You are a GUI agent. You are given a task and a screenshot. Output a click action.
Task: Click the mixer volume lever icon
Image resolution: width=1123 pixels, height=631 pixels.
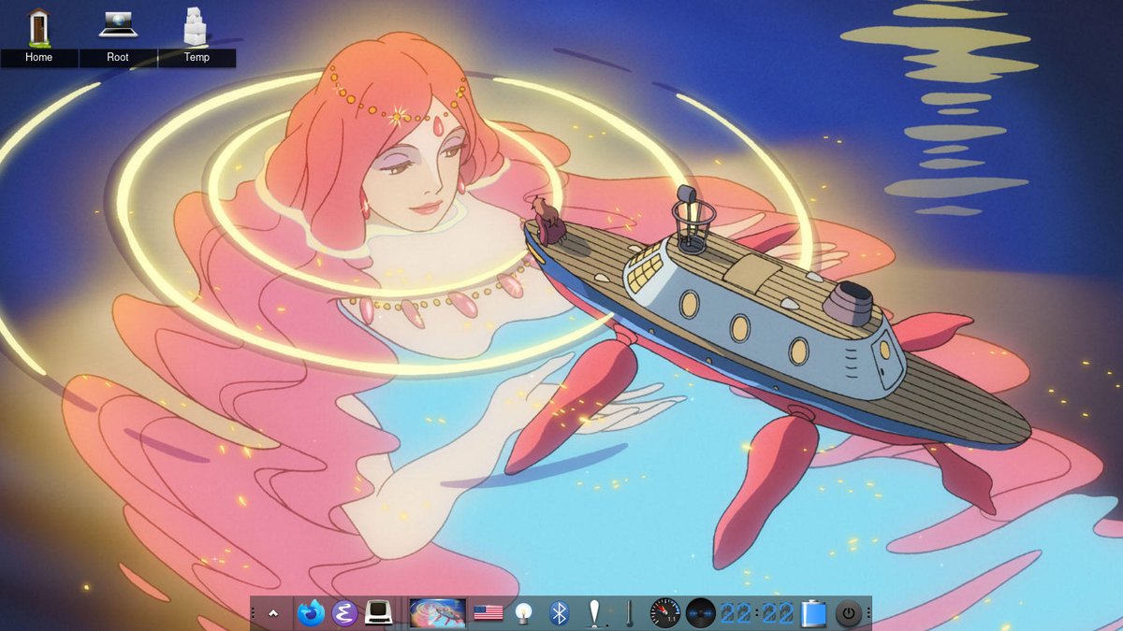point(594,613)
